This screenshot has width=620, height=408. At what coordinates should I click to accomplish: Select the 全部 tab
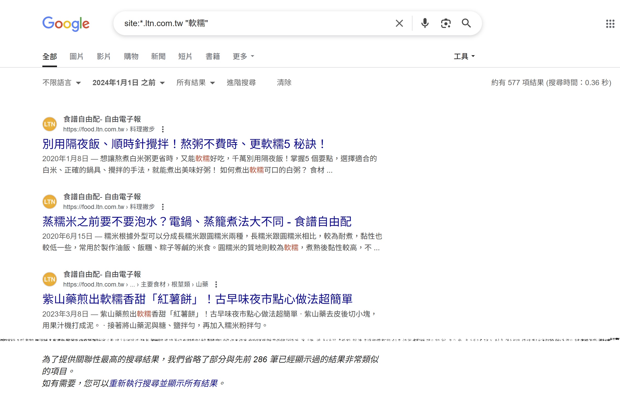click(50, 56)
